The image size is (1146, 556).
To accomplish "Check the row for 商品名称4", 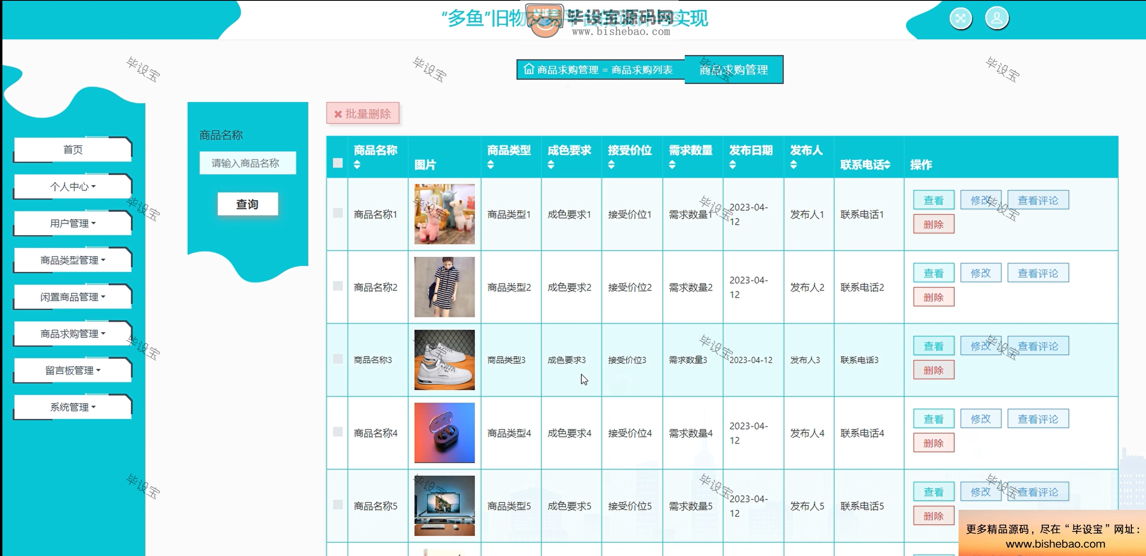I will pyautogui.click(x=337, y=431).
